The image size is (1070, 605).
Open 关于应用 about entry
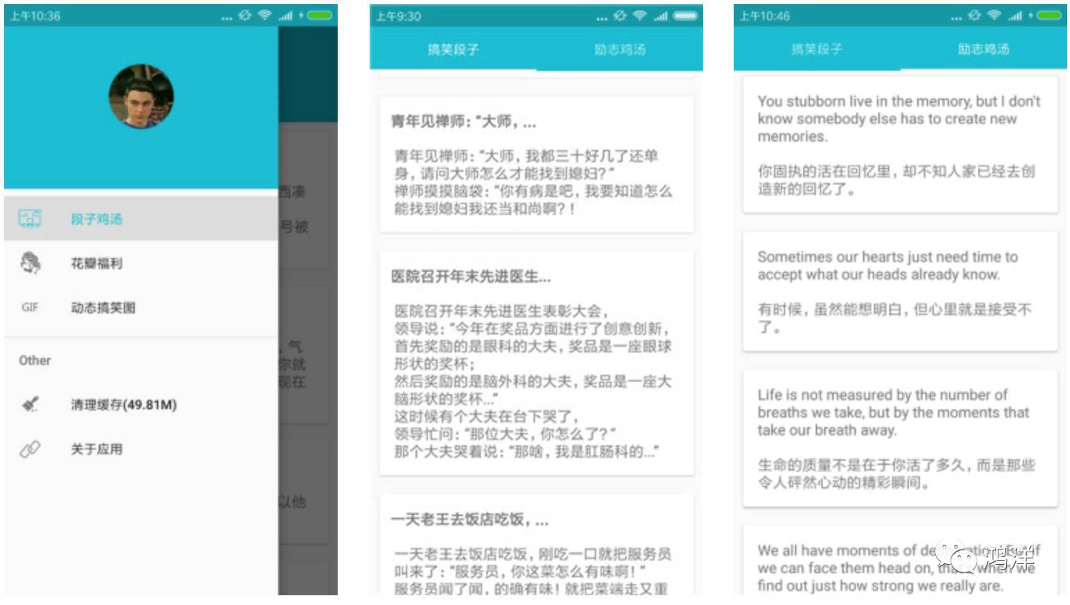(141, 449)
